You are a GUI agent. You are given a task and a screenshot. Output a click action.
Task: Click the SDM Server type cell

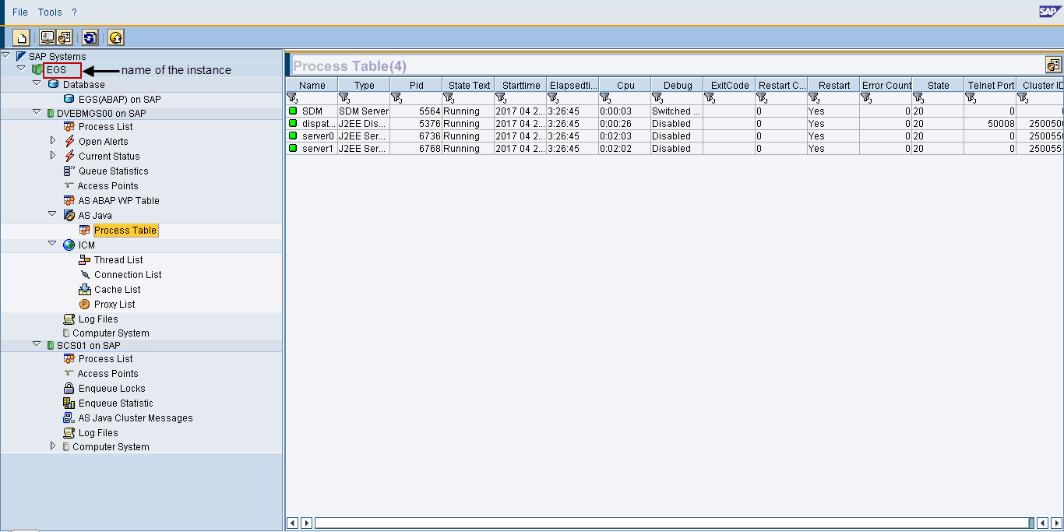pyautogui.click(x=364, y=111)
